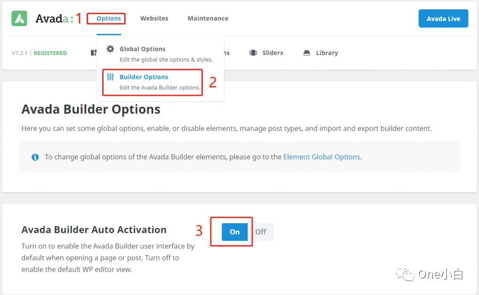479x295 pixels.
Task: Click the Builder Options sliders icon
Action: coord(110,77)
